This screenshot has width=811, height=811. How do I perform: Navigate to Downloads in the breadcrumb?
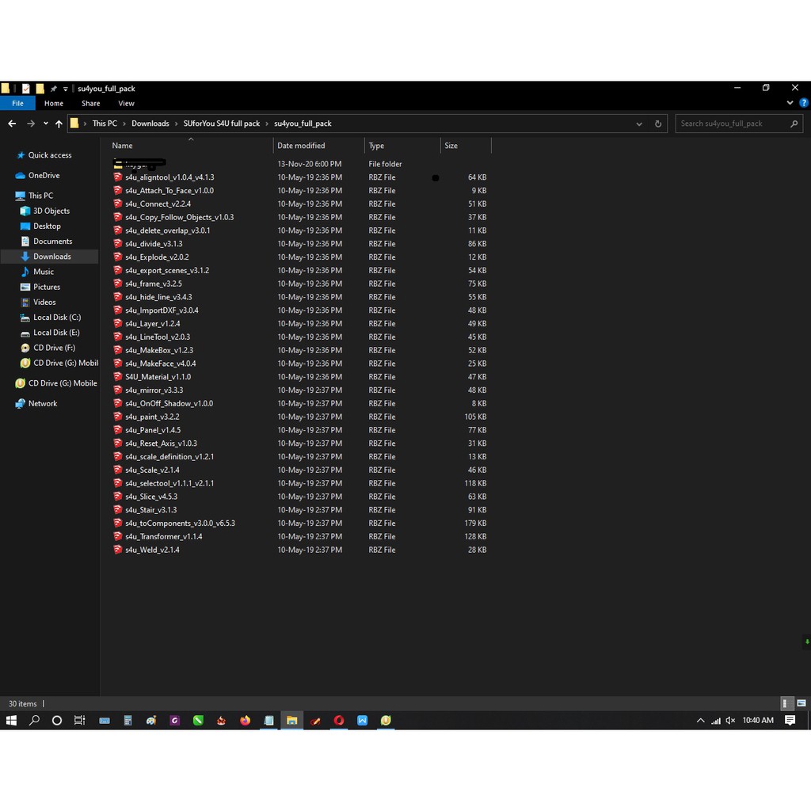[x=150, y=124]
